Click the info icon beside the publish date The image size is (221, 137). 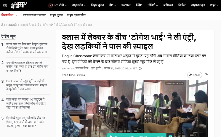(140, 68)
